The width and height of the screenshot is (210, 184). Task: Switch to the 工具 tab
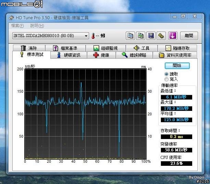141,48
